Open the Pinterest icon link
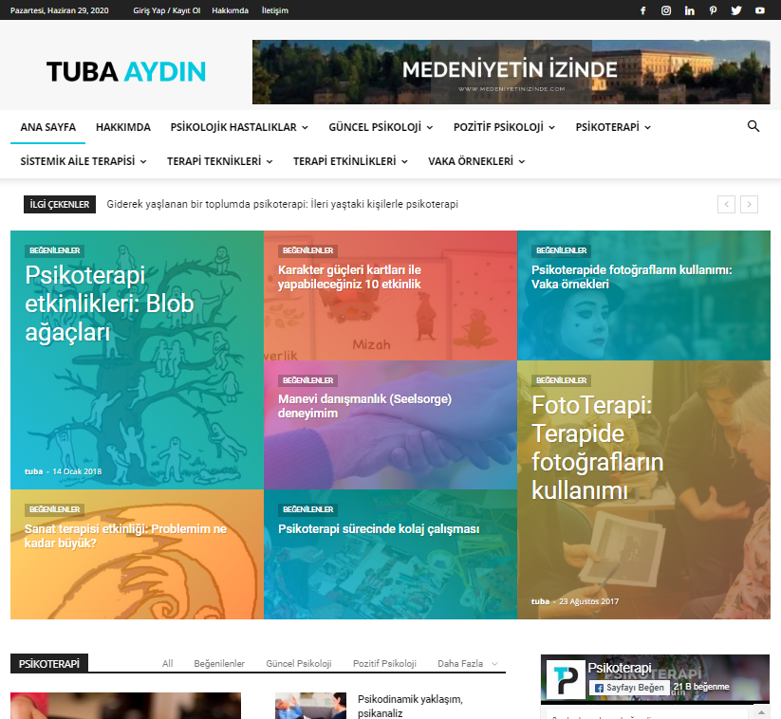Screen dimensions: 781x719 713,10
